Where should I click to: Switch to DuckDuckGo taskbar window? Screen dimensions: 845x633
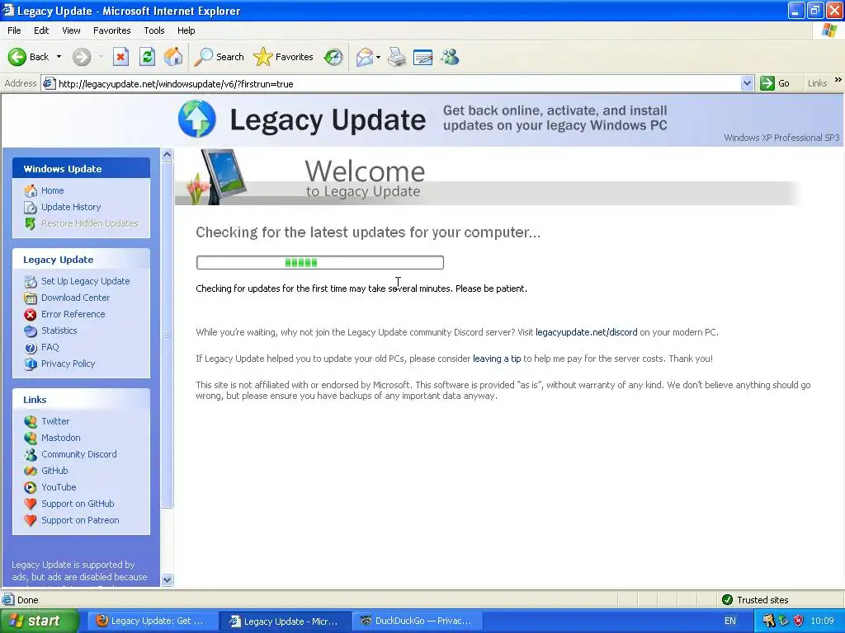coord(417,621)
